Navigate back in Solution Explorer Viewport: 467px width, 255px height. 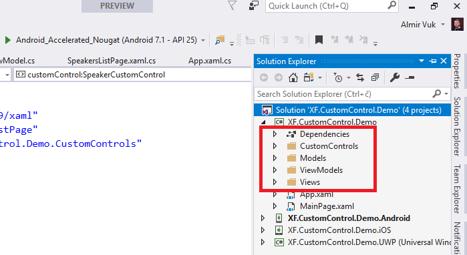coord(264,77)
